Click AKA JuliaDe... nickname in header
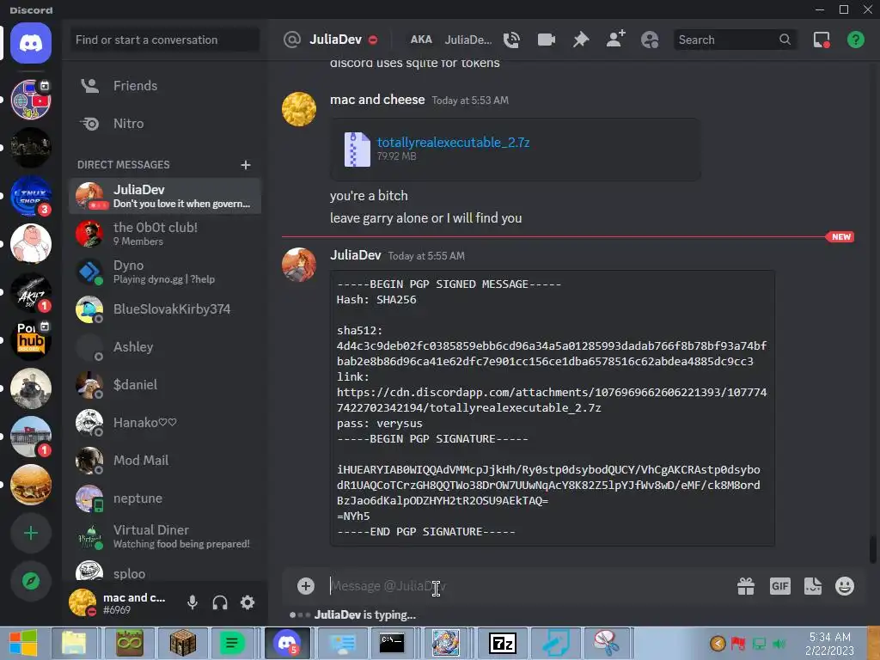The height and width of the screenshot is (660, 880). [450, 40]
